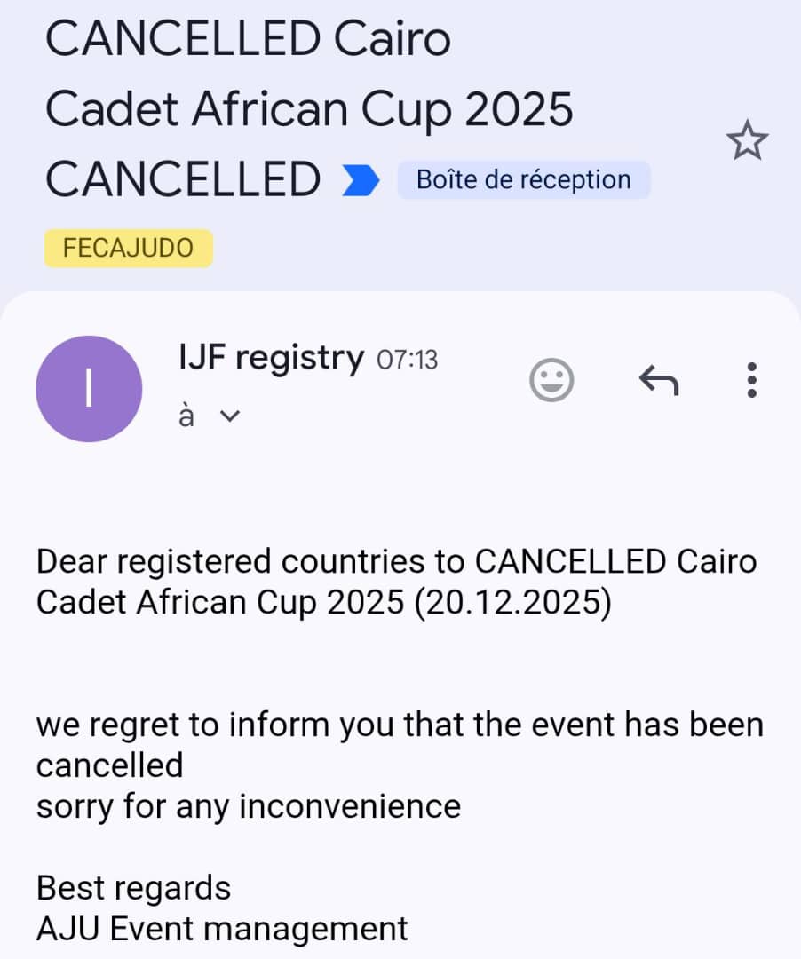Tap the "à" recipient line text
Image resolution: width=801 pixels, height=959 pixels.
pyautogui.click(x=186, y=416)
